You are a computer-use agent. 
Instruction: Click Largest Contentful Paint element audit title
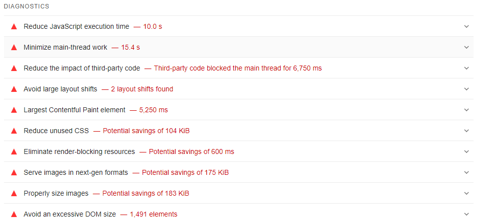[74, 110]
